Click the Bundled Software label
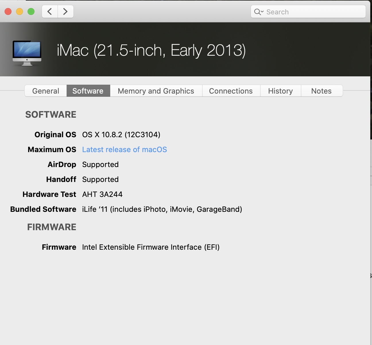This screenshot has width=372, height=345. [43, 209]
